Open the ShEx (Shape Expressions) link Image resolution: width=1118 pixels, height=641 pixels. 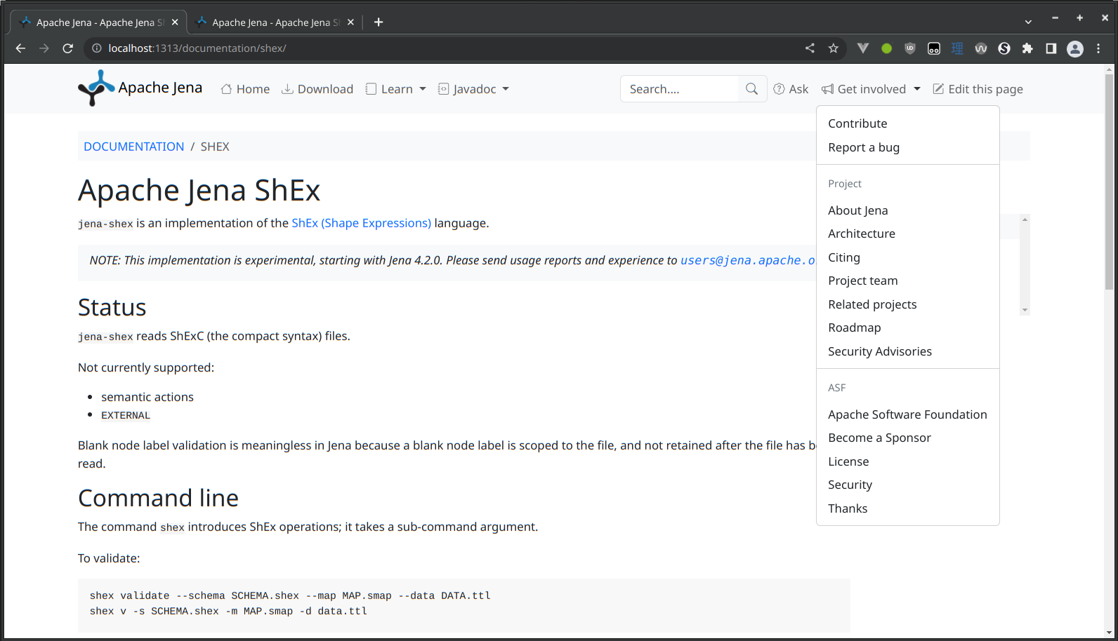point(361,223)
